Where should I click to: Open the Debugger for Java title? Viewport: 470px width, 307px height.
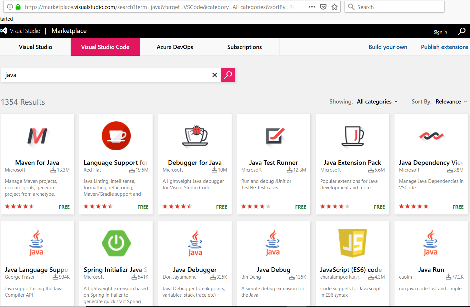coord(195,163)
